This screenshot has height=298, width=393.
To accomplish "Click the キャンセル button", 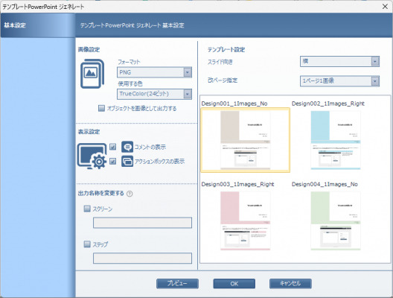I will tap(290, 284).
